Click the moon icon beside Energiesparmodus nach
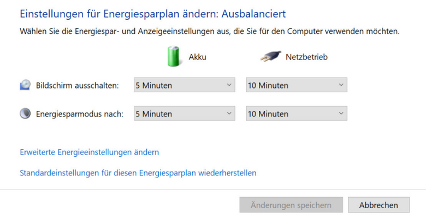The width and height of the screenshot is (426, 219). tap(25, 113)
